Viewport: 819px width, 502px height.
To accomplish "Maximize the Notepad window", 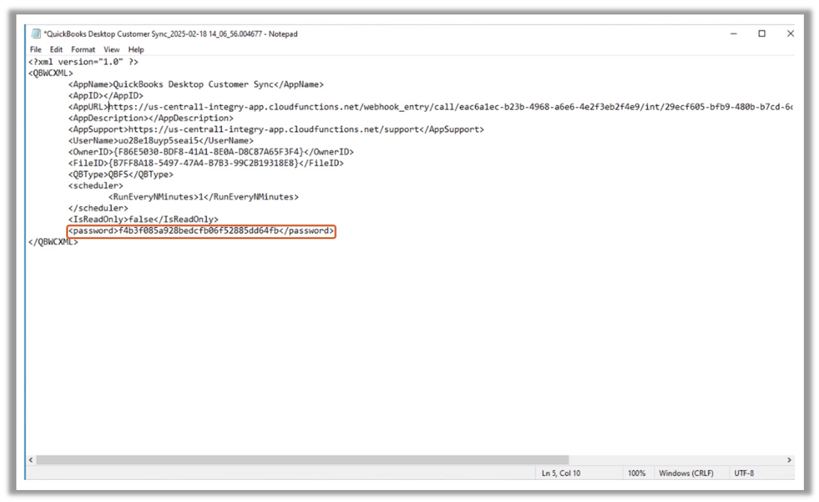I will [x=762, y=34].
